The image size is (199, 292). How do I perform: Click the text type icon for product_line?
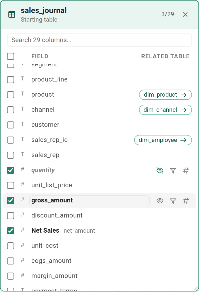(22, 79)
